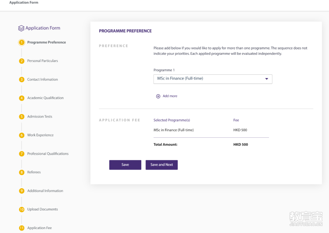Click step 1 circle for Programme Preference
The width and height of the screenshot is (329, 233).
pos(21,42)
